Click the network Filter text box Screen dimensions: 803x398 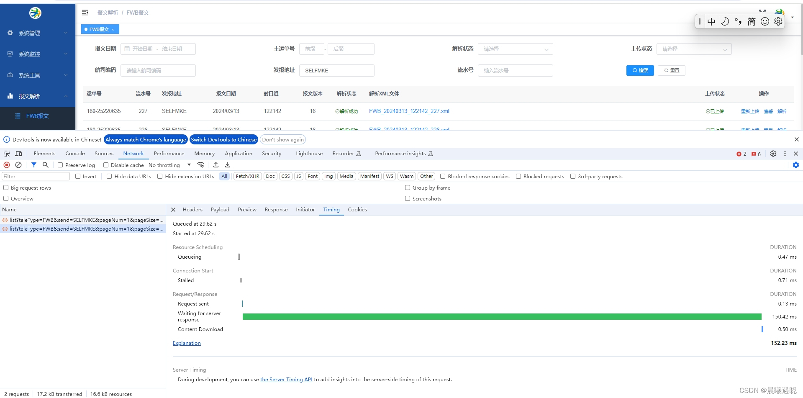[36, 176]
